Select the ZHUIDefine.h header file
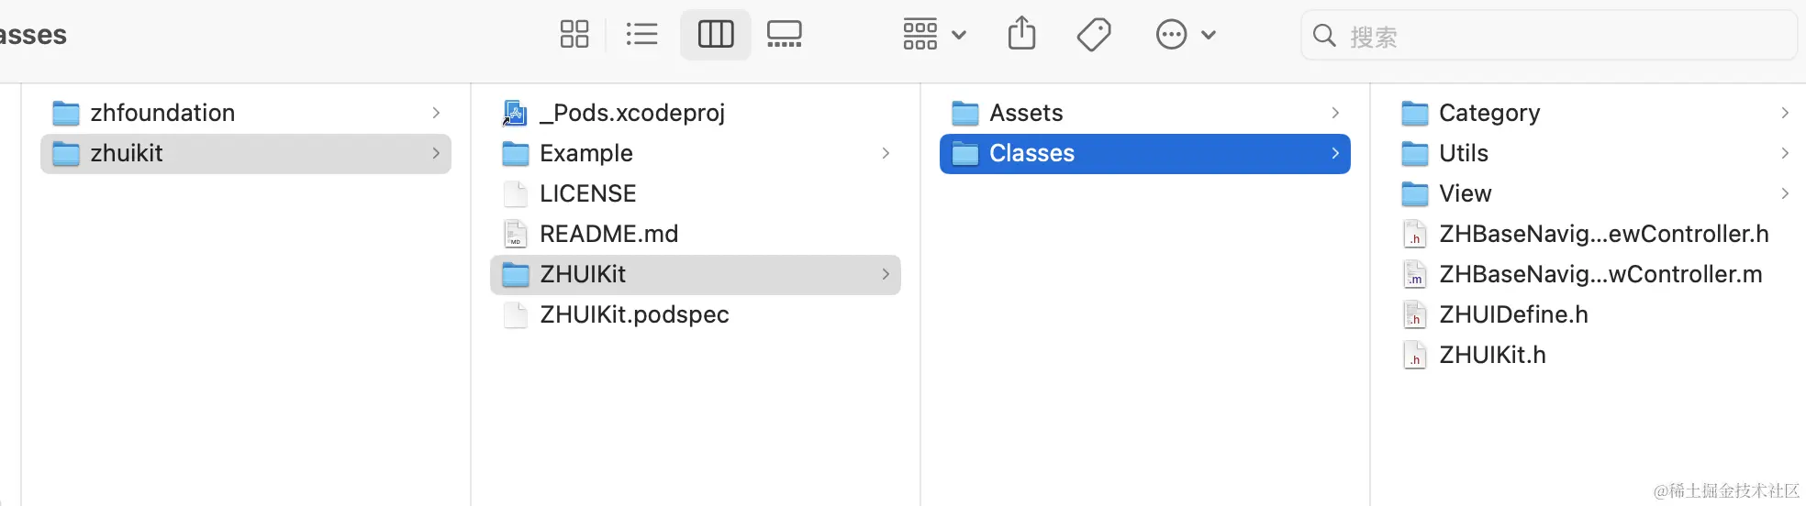The image size is (1806, 506). coord(1513,314)
